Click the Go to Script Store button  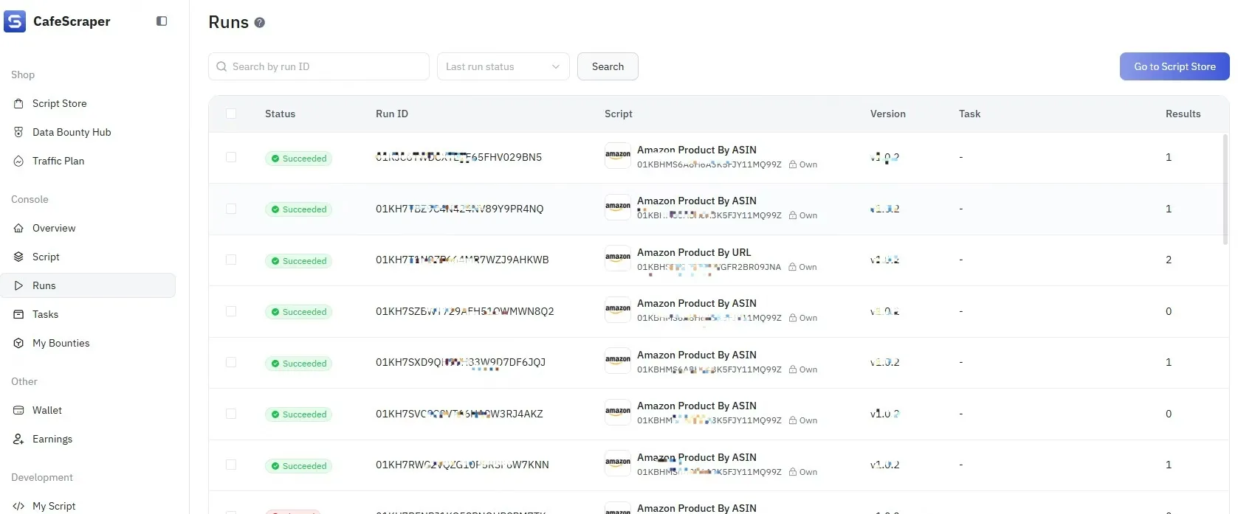1174,66
